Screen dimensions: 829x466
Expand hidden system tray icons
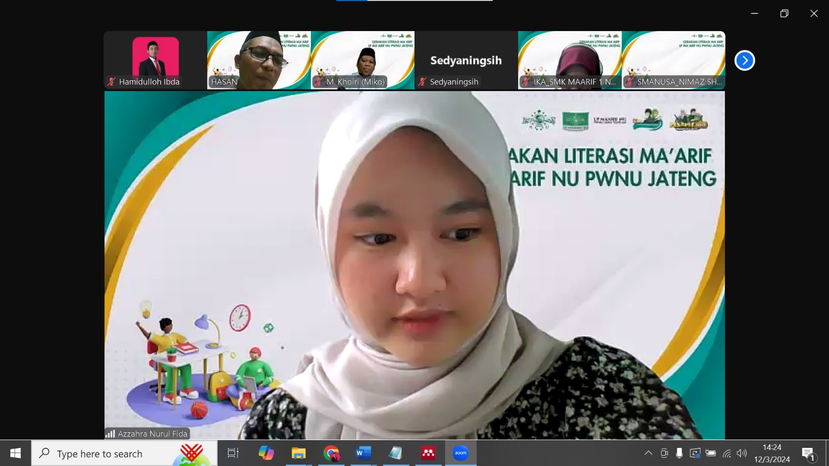coord(648,453)
